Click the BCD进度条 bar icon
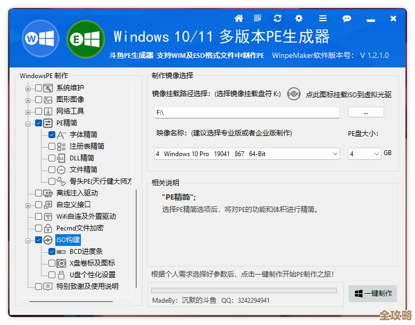Image resolution: width=415 pixels, height=325 pixels. pos(61,252)
